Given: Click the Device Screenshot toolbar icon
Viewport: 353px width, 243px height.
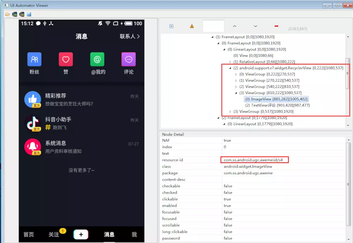Looking at the screenshot, I should click(x=14, y=14).
